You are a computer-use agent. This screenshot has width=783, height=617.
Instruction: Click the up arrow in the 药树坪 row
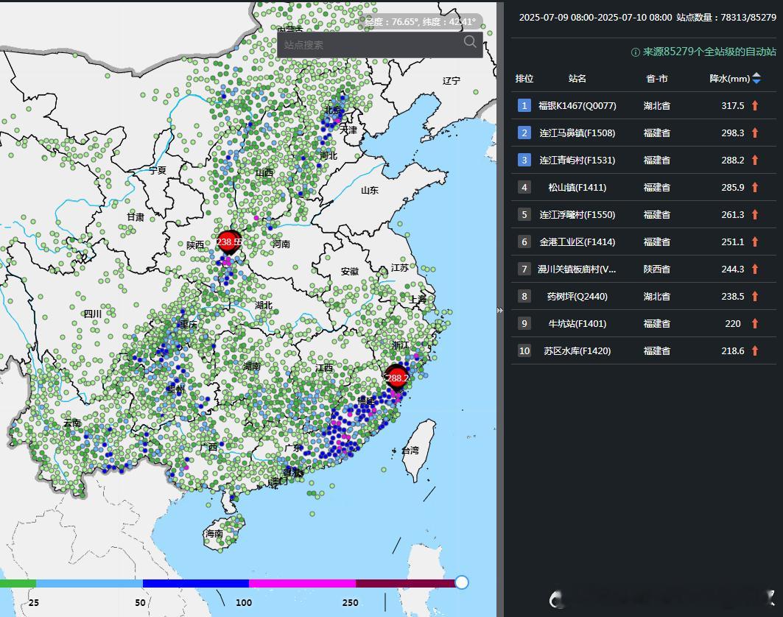755,296
